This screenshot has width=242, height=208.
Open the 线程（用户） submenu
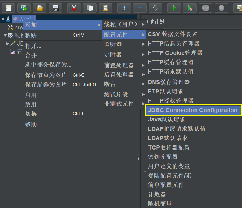(x=124, y=24)
